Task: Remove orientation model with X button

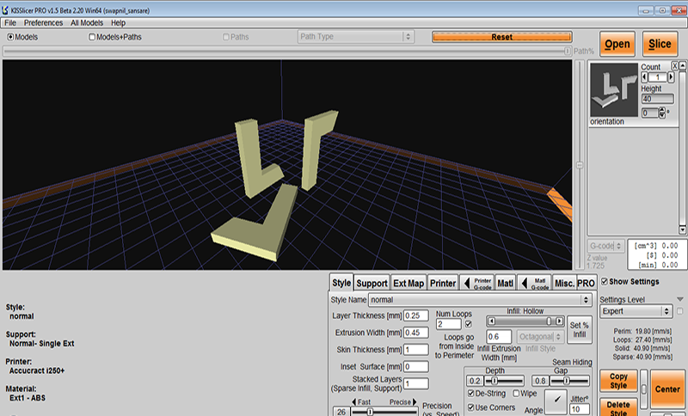Action: point(675,66)
